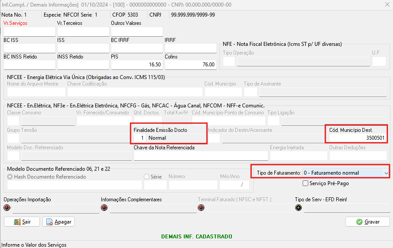The height and width of the screenshot is (248, 393).
Task: Click the PIS field showing 16.50
Action: pos(137,65)
